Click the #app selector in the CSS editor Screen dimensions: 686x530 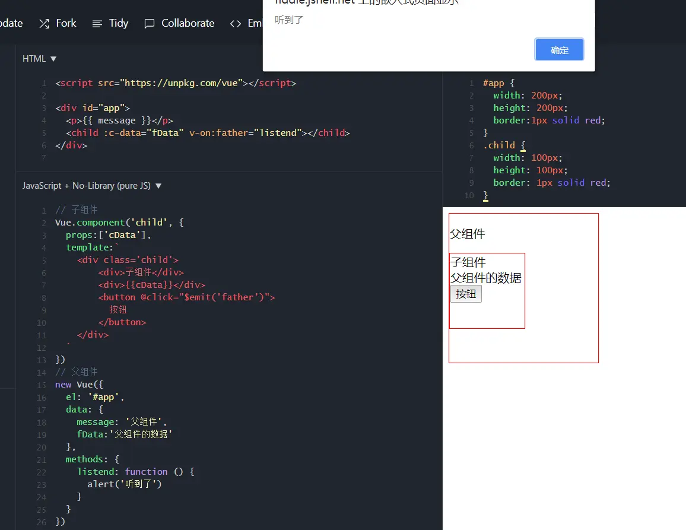click(x=494, y=83)
